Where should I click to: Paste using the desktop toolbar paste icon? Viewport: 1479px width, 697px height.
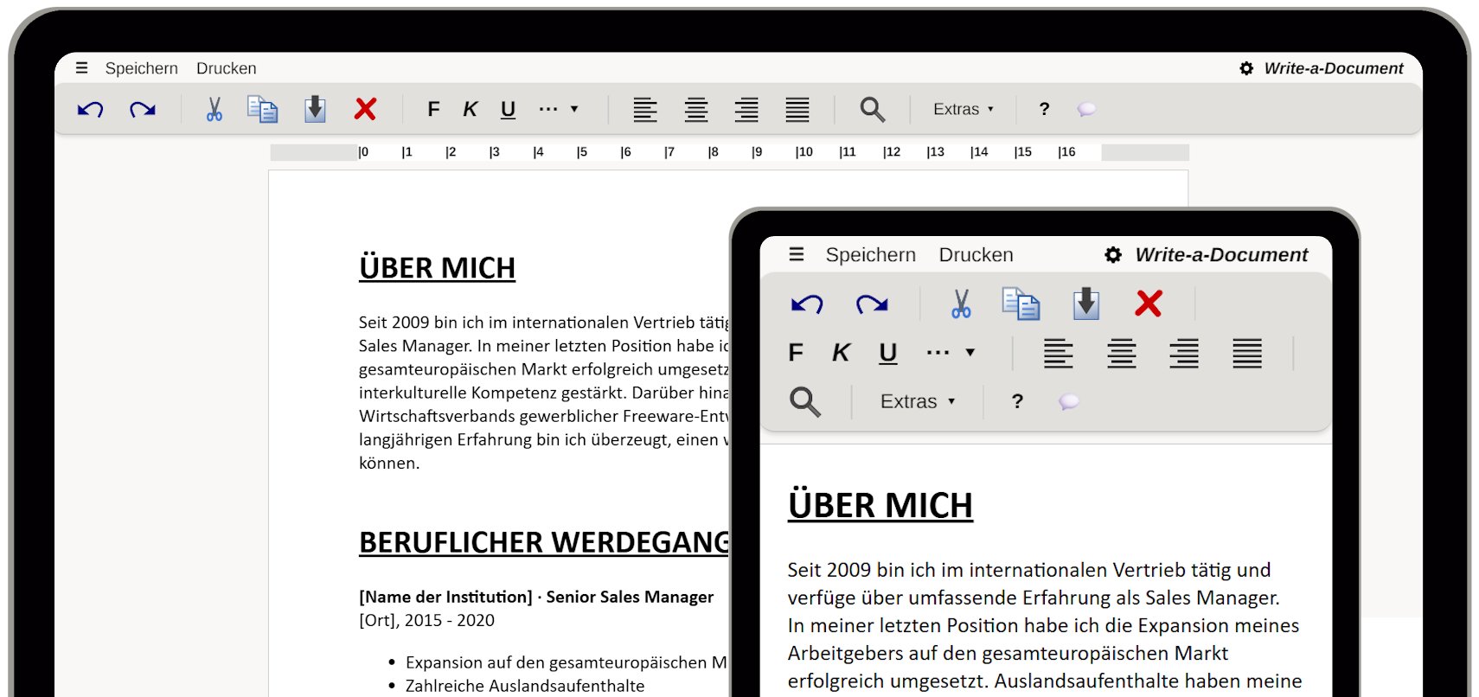pos(316,109)
